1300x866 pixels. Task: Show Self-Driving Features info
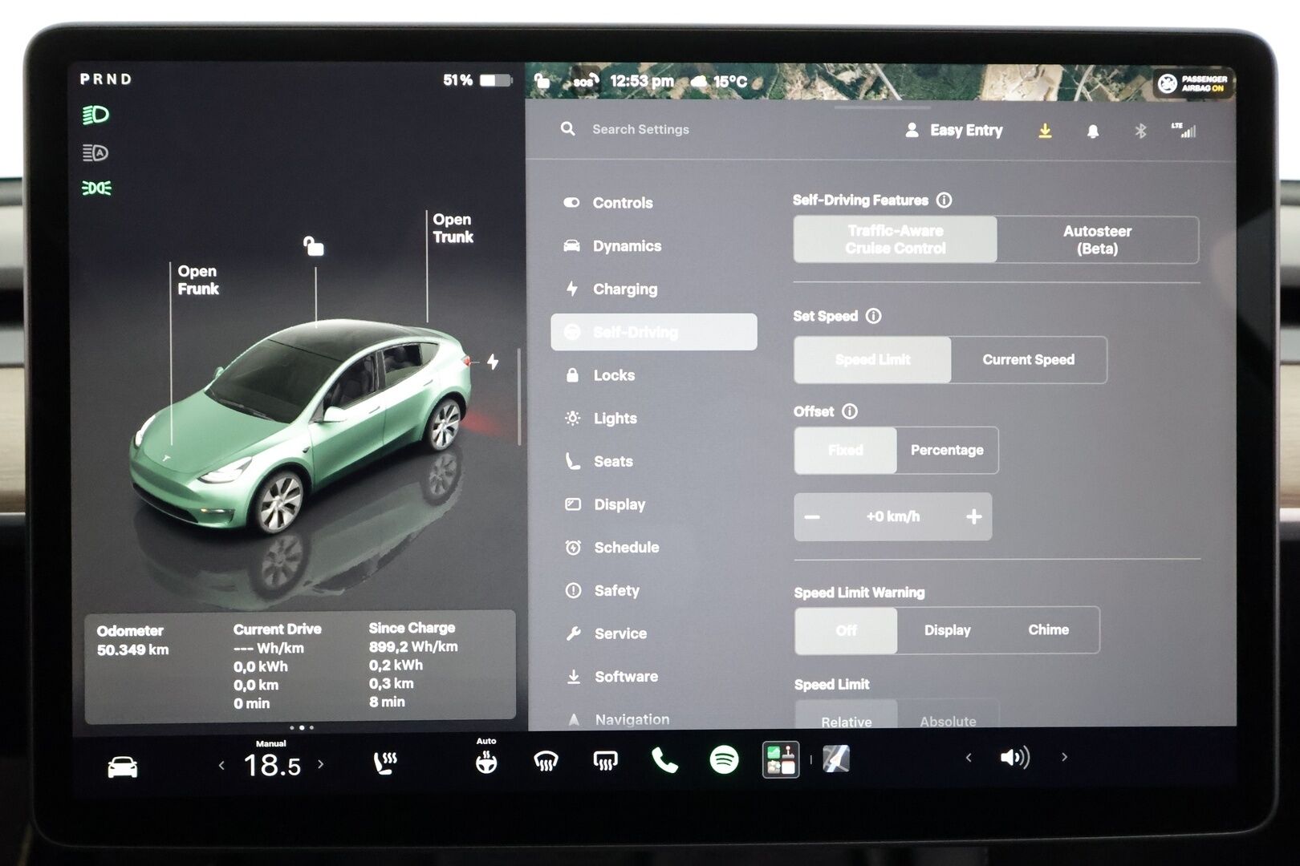[945, 200]
